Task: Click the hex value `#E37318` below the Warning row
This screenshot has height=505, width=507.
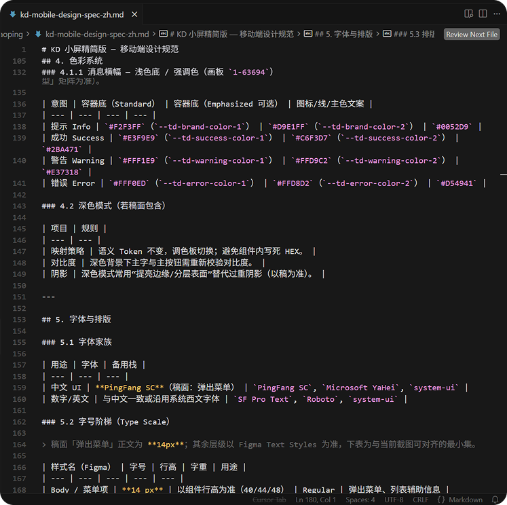Action: tap(62, 172)
